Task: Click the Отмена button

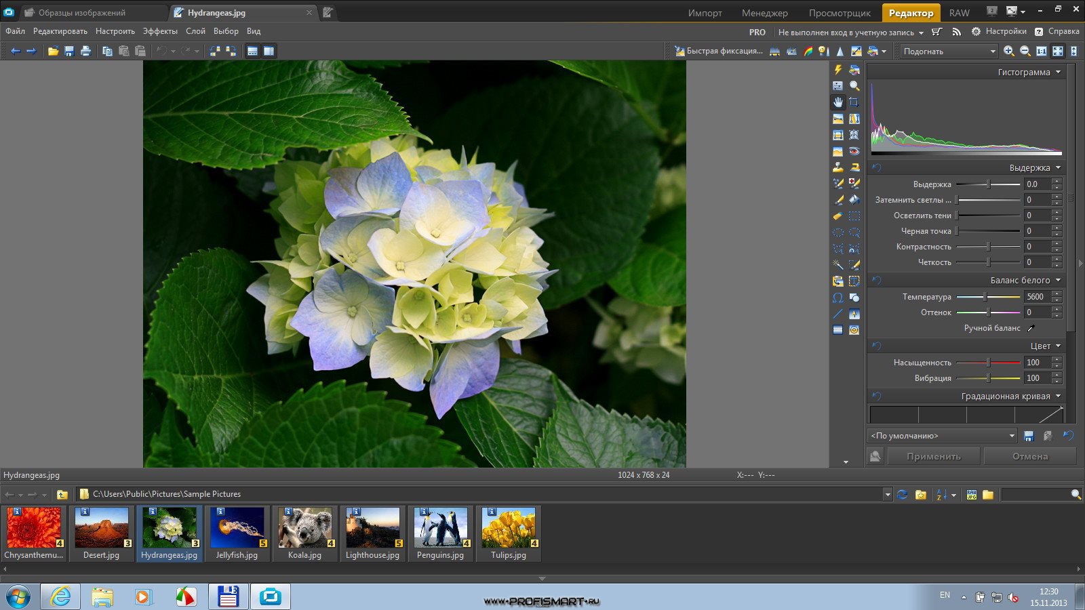Action: point(1030,456)
